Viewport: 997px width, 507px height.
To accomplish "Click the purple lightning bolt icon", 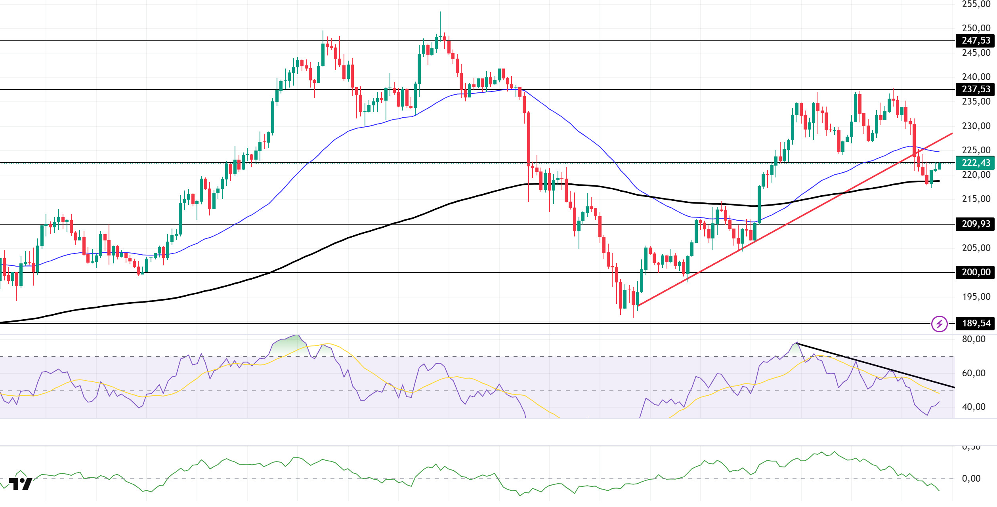I will (939, 324).
